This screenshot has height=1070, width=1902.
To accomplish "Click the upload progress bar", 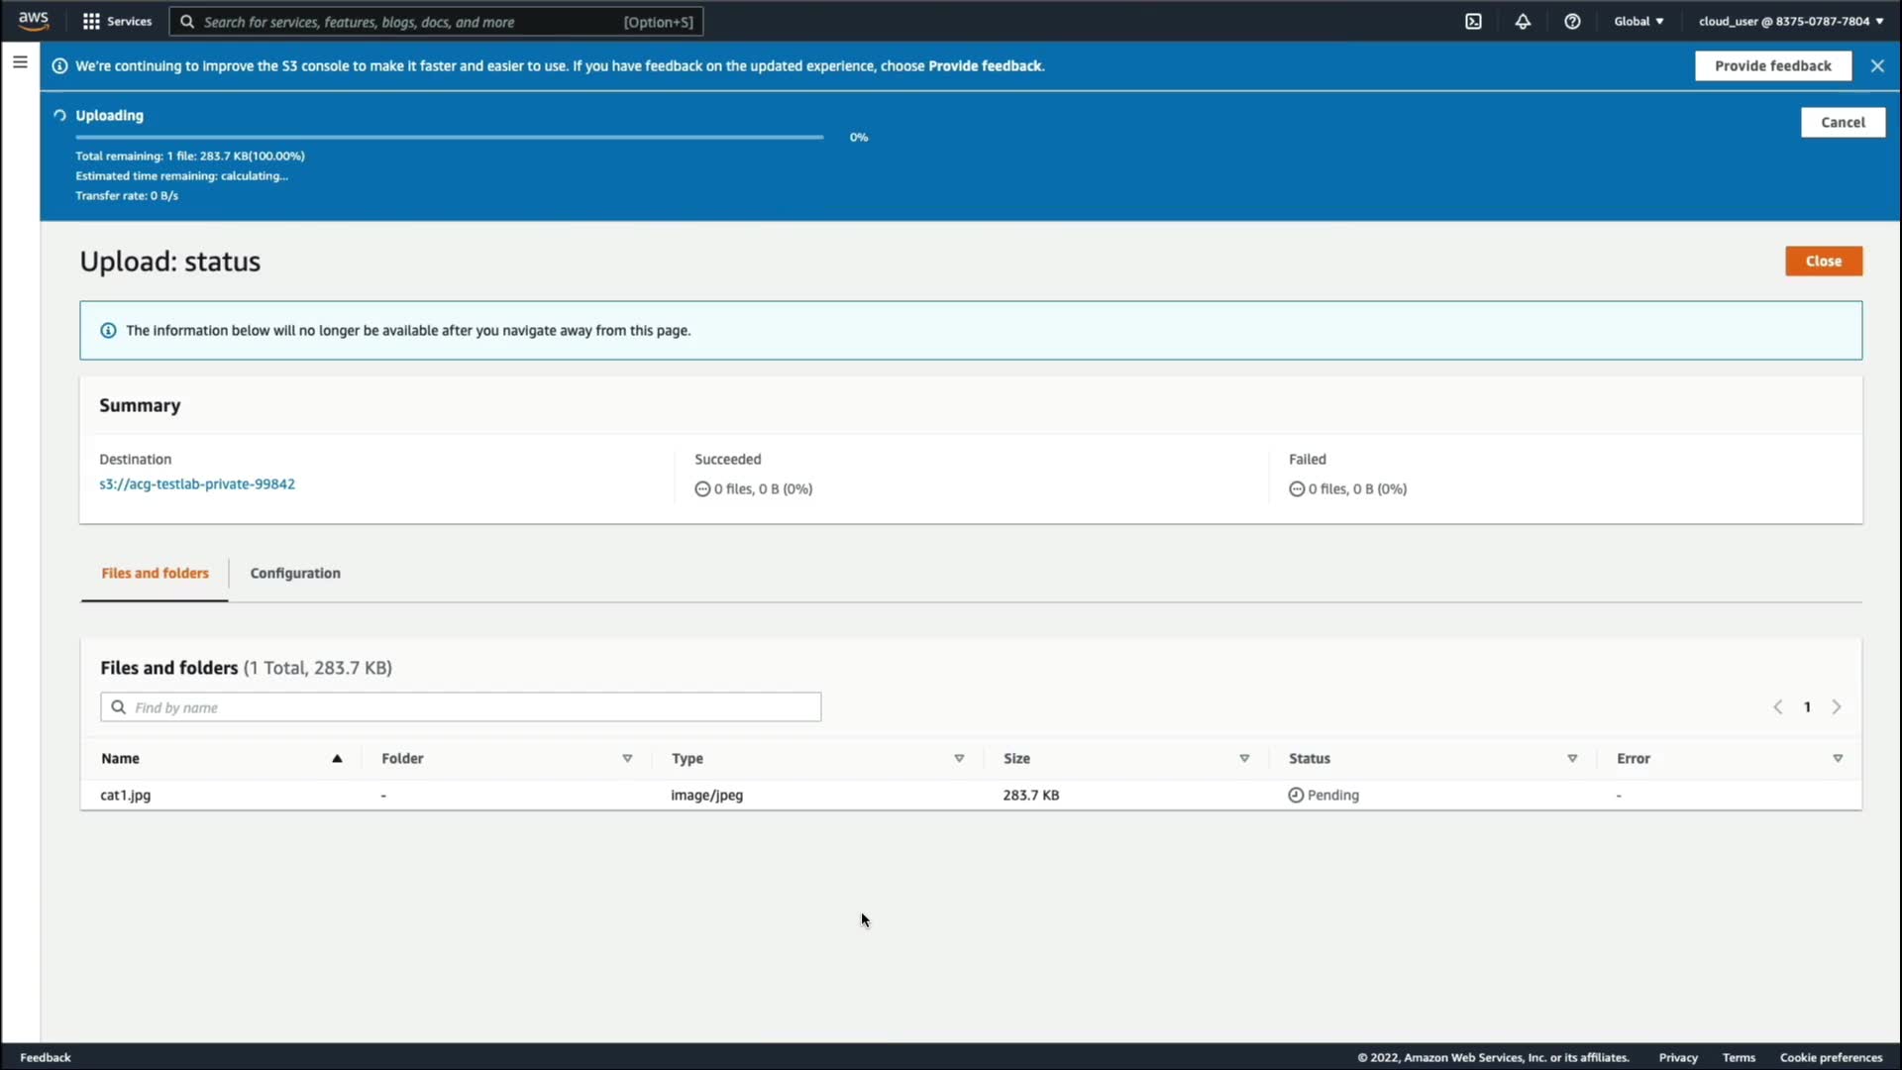I will 449,137.
